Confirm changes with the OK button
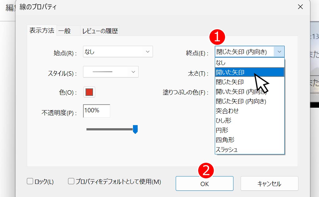 pyautogui.click(x=204, y=183)
